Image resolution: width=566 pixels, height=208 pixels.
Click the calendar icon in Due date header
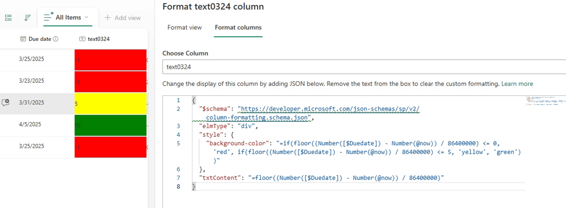[23, 39]
